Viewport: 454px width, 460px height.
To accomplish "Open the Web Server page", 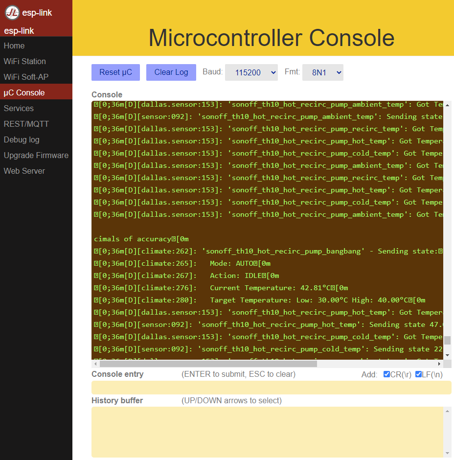I will pyautogui.click(x=24, y=171).
